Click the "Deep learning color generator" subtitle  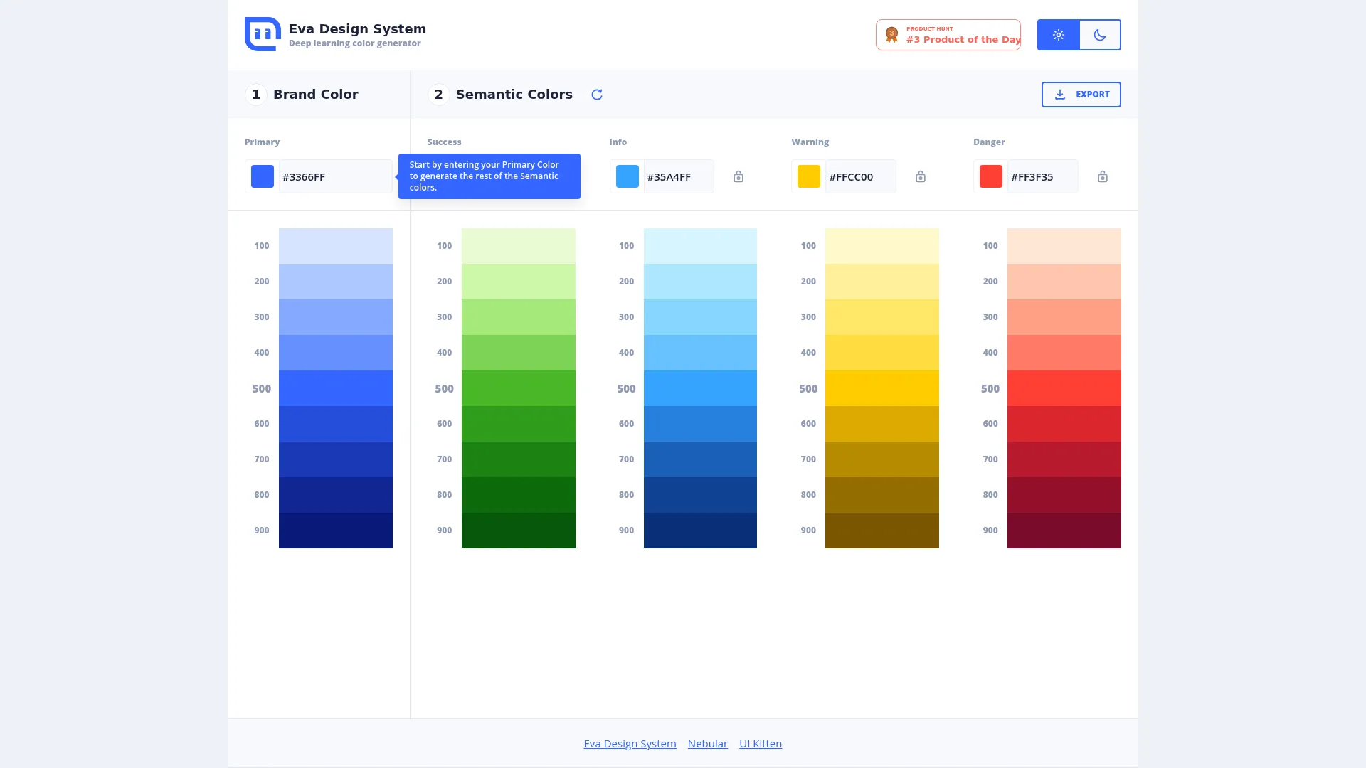tap(355, 43)
